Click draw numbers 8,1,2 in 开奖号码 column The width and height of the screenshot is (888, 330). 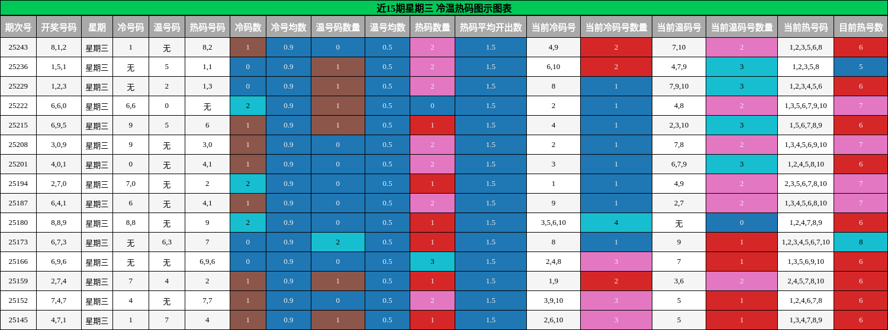(x=59, y=47)
